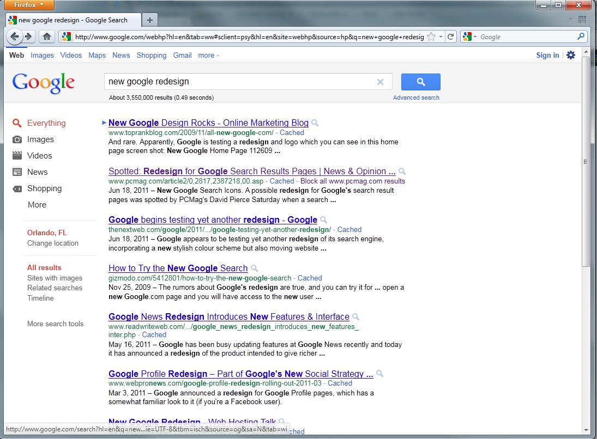Go to the Firefox home page
Viewport: 597px width, 439px height.
pyautogui.click(x=47, y=36)
